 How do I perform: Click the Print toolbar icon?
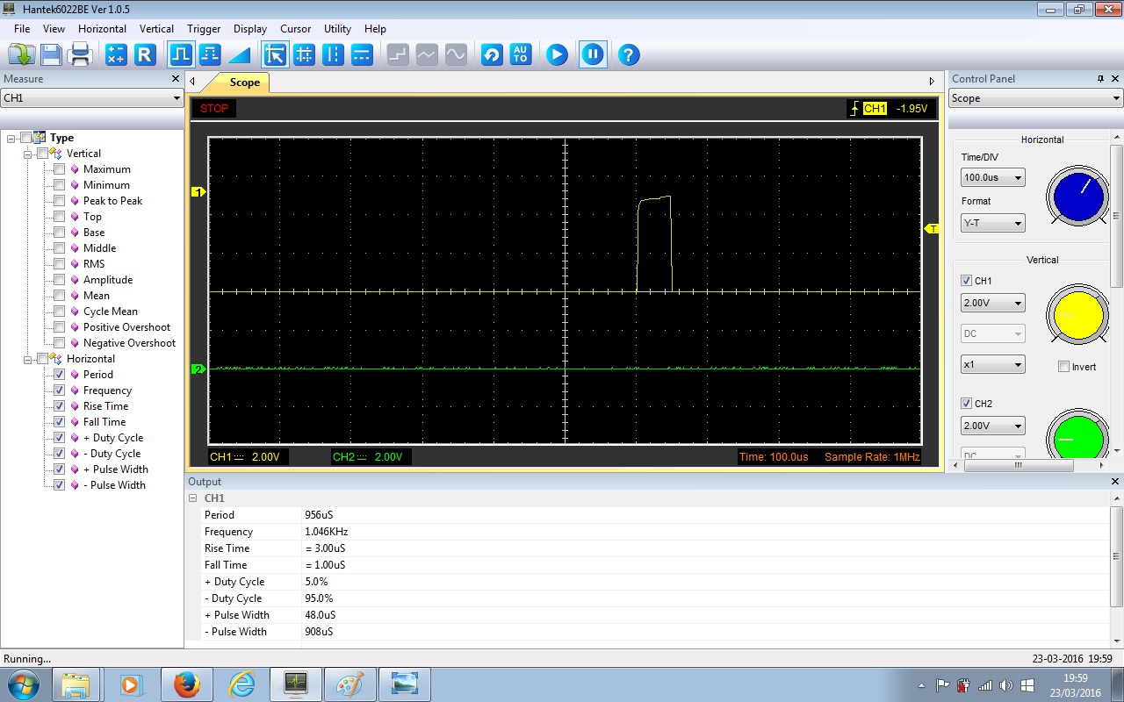(81, 55)
